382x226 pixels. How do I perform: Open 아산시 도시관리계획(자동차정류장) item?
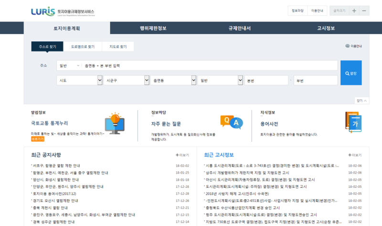[x=260, y=180]
